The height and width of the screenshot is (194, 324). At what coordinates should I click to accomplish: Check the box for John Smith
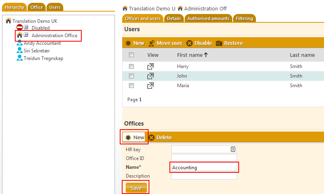[x=131, y=76]
